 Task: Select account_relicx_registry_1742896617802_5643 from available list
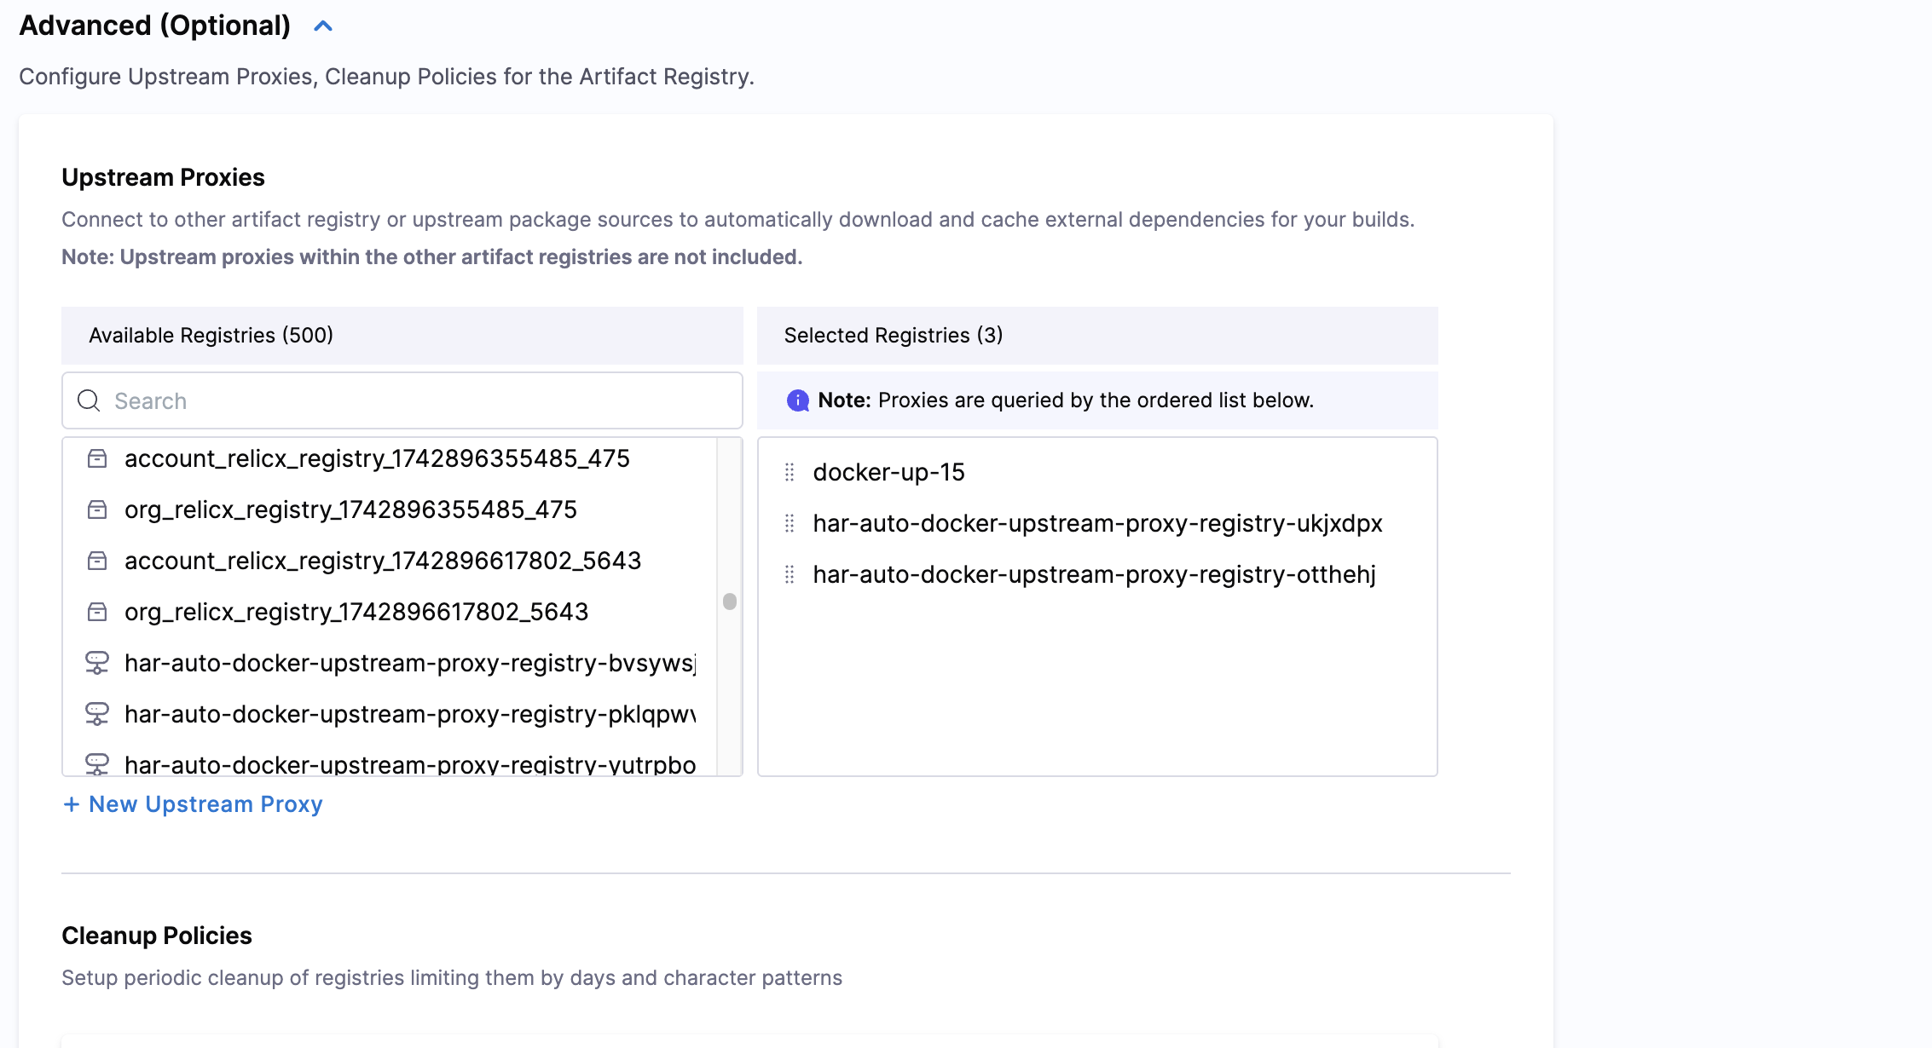coord(382,561)
